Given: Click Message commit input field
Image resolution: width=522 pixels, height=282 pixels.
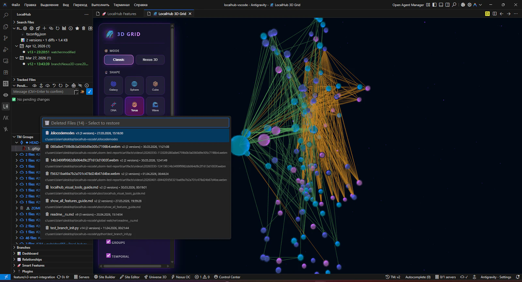Looking at the screenshot, I should point(42,92).
